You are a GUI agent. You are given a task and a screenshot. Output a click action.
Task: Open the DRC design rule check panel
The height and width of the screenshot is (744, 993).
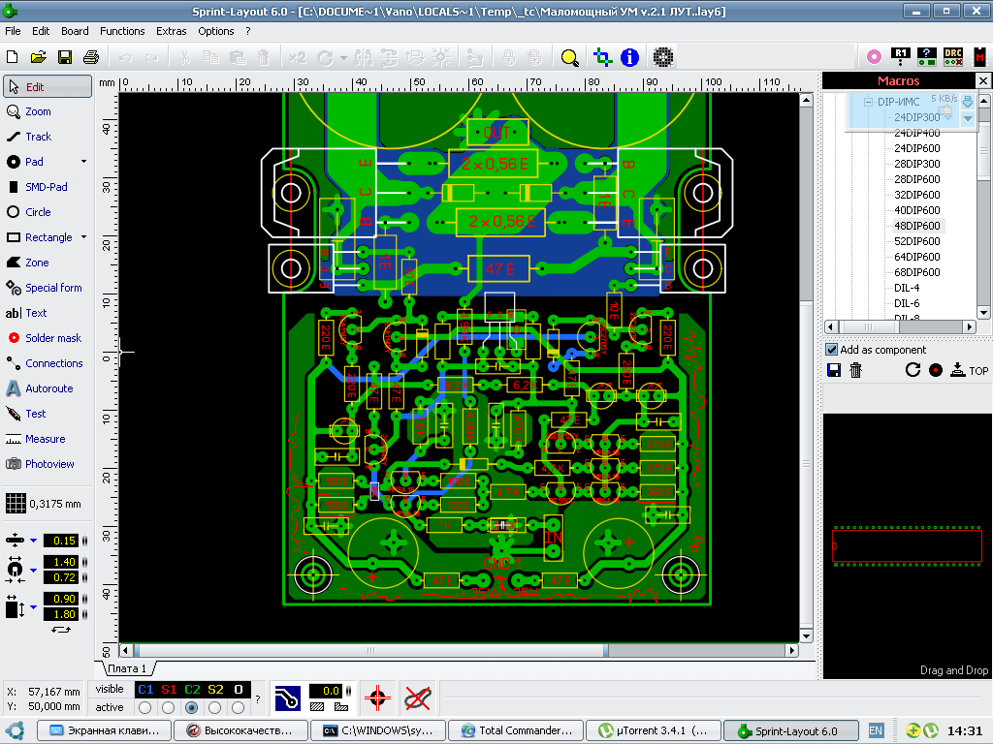tap(953, 57)
